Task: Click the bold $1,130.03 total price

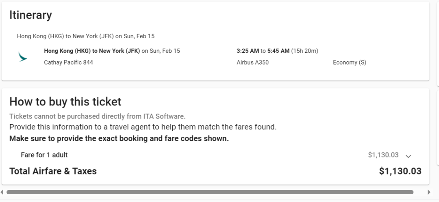Action: pyautogui.click(x=400, y=171)
